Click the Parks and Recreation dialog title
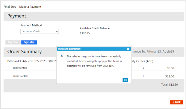This screenshot has width=186, height=109. [69, 49]
